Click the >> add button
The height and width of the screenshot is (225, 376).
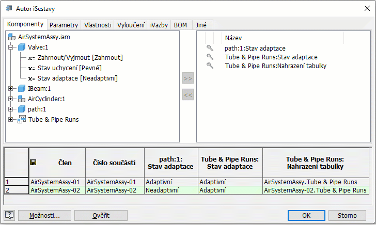tap(188, 78)
